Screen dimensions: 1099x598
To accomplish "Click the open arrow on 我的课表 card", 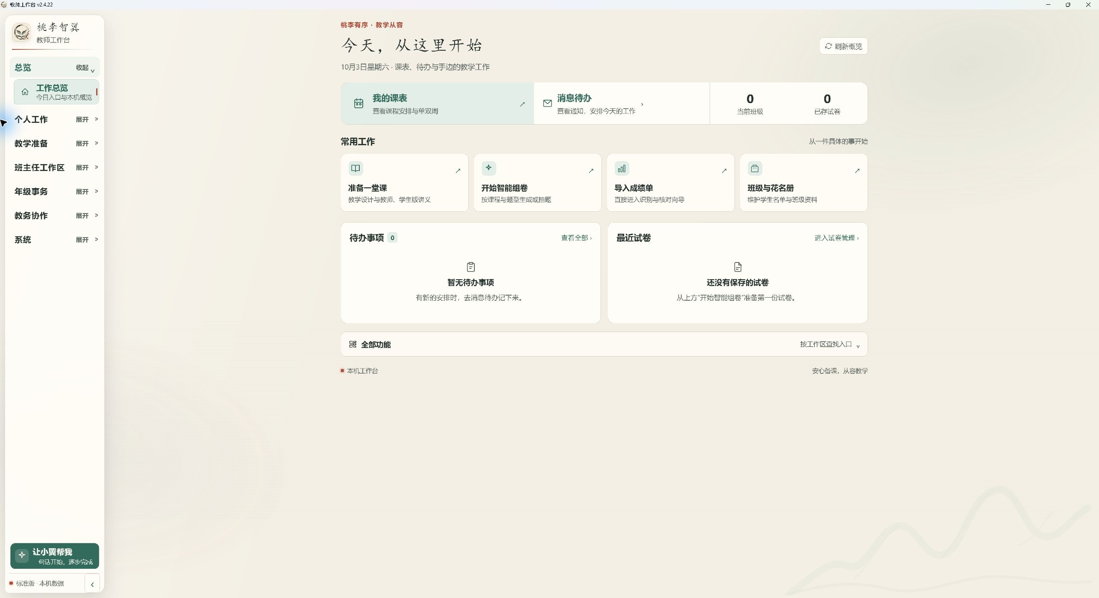I will coord(522,104).
